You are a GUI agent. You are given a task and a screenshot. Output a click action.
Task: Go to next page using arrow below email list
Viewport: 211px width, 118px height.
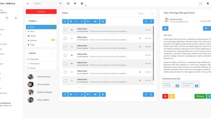tap(151, 94)
